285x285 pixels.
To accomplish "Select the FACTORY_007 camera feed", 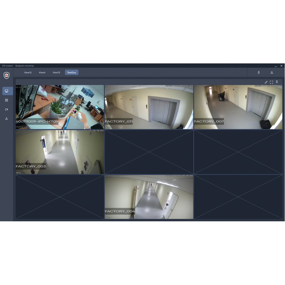I will point(238,107).
